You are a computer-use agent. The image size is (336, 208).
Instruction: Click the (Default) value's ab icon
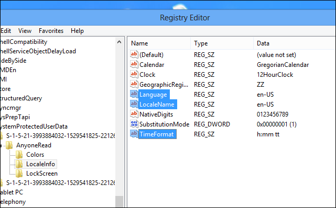(134, 54)
